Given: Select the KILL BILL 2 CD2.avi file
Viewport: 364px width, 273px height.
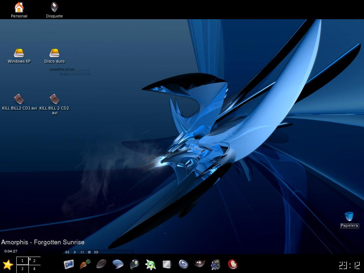Looking at the screenshot, I should click(x=54, y=99).
